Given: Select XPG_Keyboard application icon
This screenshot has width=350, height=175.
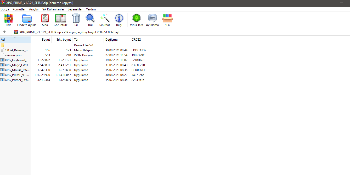Looking at the screenshot, I should click(2, 60).
